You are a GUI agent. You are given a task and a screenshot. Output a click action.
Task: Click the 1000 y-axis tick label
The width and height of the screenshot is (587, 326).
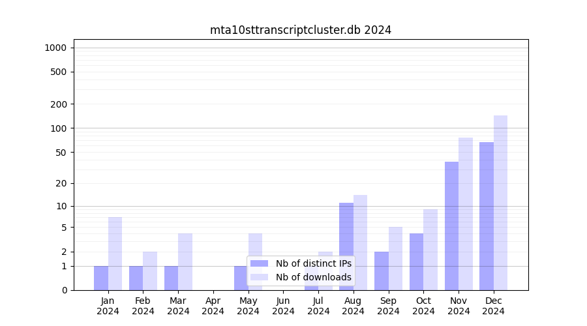click(55, 48)
